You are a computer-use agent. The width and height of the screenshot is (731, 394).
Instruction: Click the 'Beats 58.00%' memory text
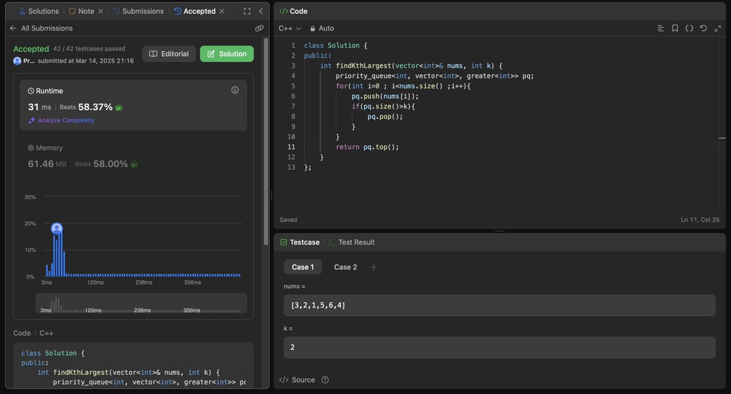coord(101,164)
